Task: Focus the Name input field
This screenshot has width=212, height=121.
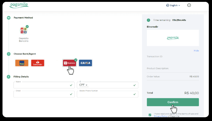Action: coord(41,85)
